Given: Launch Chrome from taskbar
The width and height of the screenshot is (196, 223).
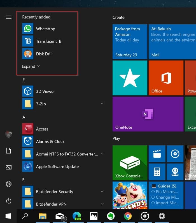Looking at the screenshot, I should [128, 216].
